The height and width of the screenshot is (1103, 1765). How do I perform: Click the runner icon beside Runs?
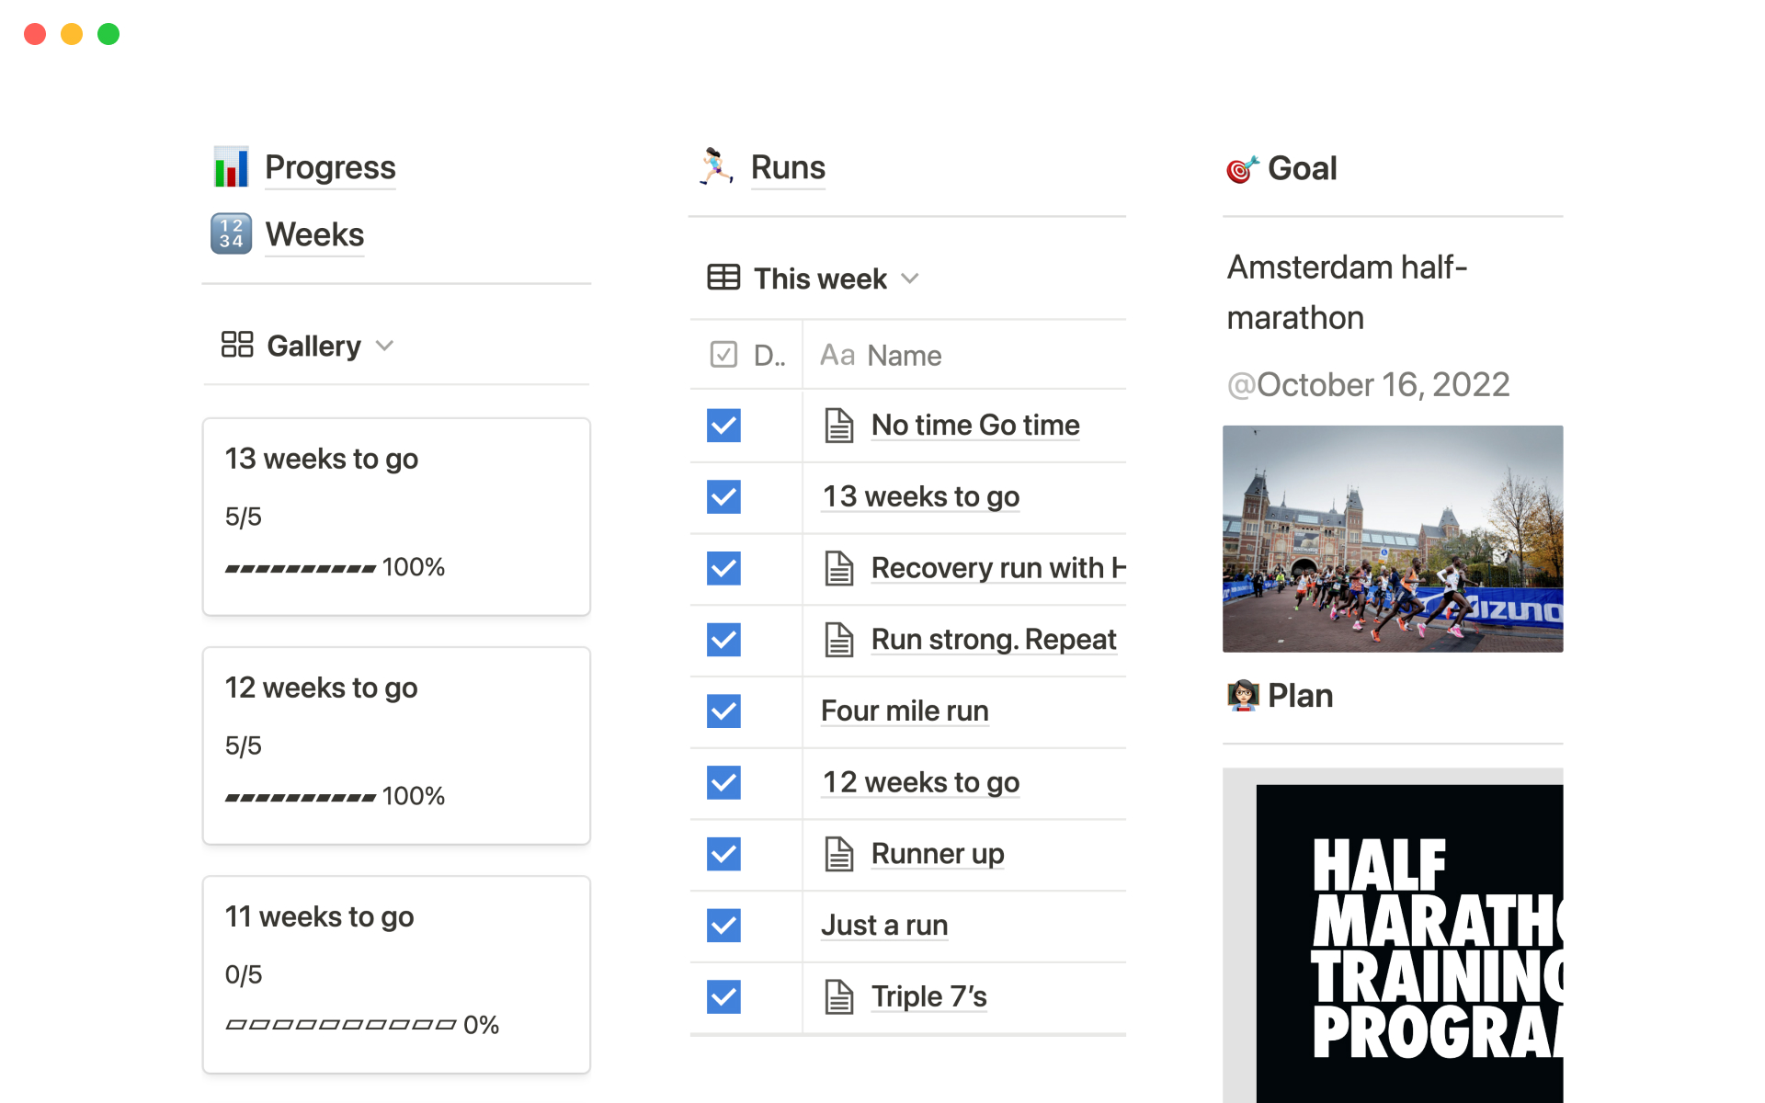click(715, 167)
